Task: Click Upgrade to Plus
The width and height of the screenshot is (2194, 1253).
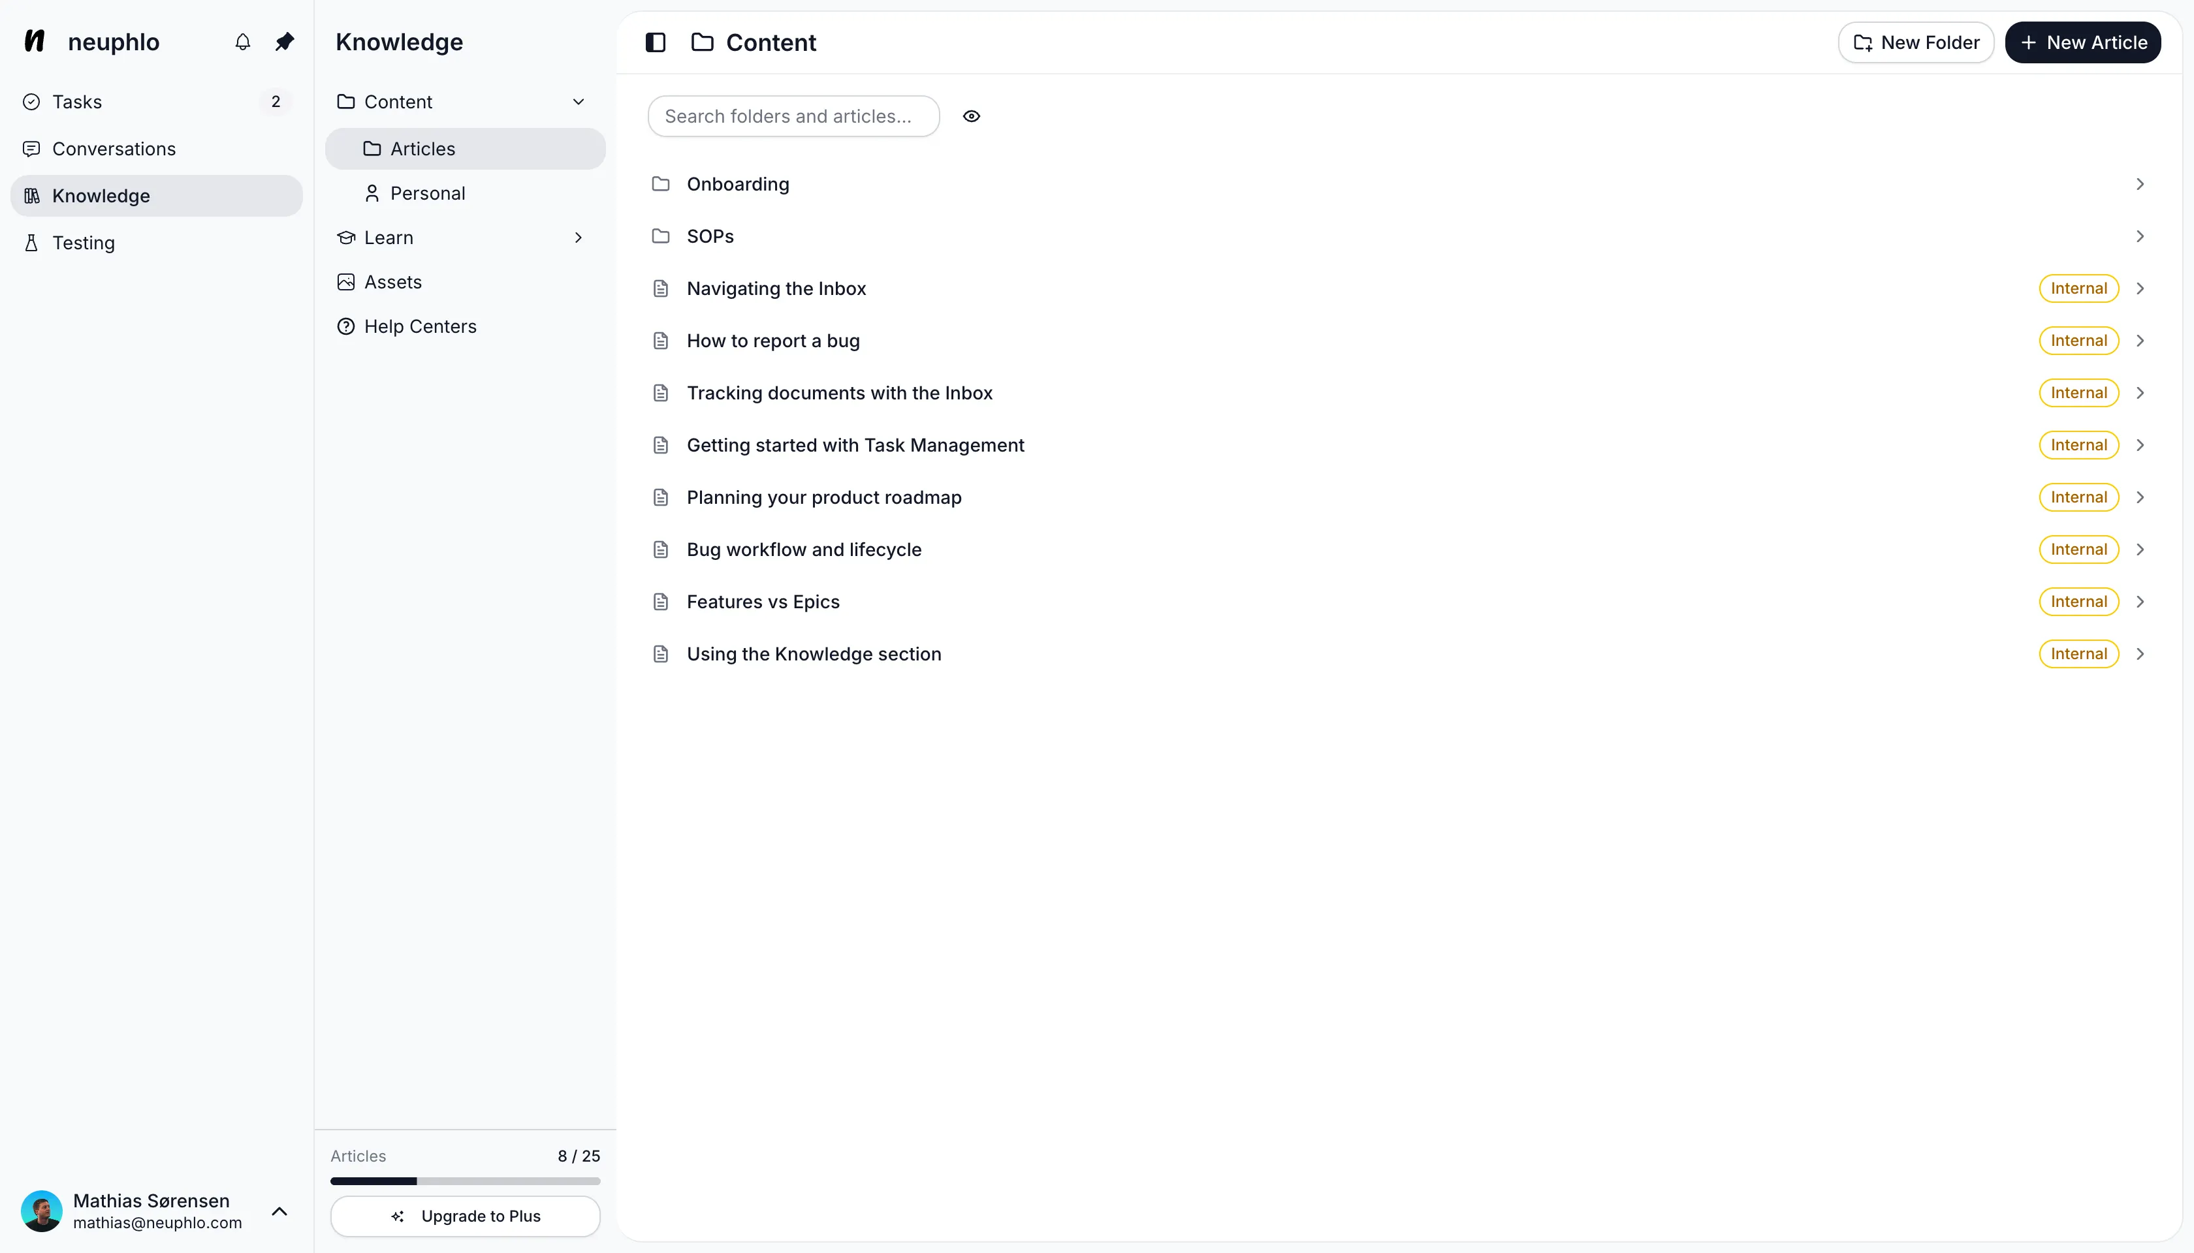Action: 465,1216
